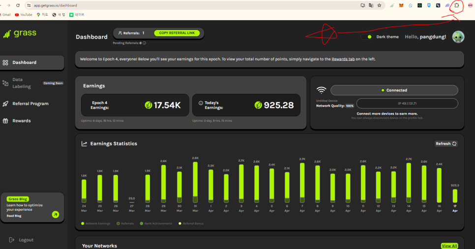Open the MetaMask fox extension
This screenshot has height=249, width=475.
coord(401,5)
